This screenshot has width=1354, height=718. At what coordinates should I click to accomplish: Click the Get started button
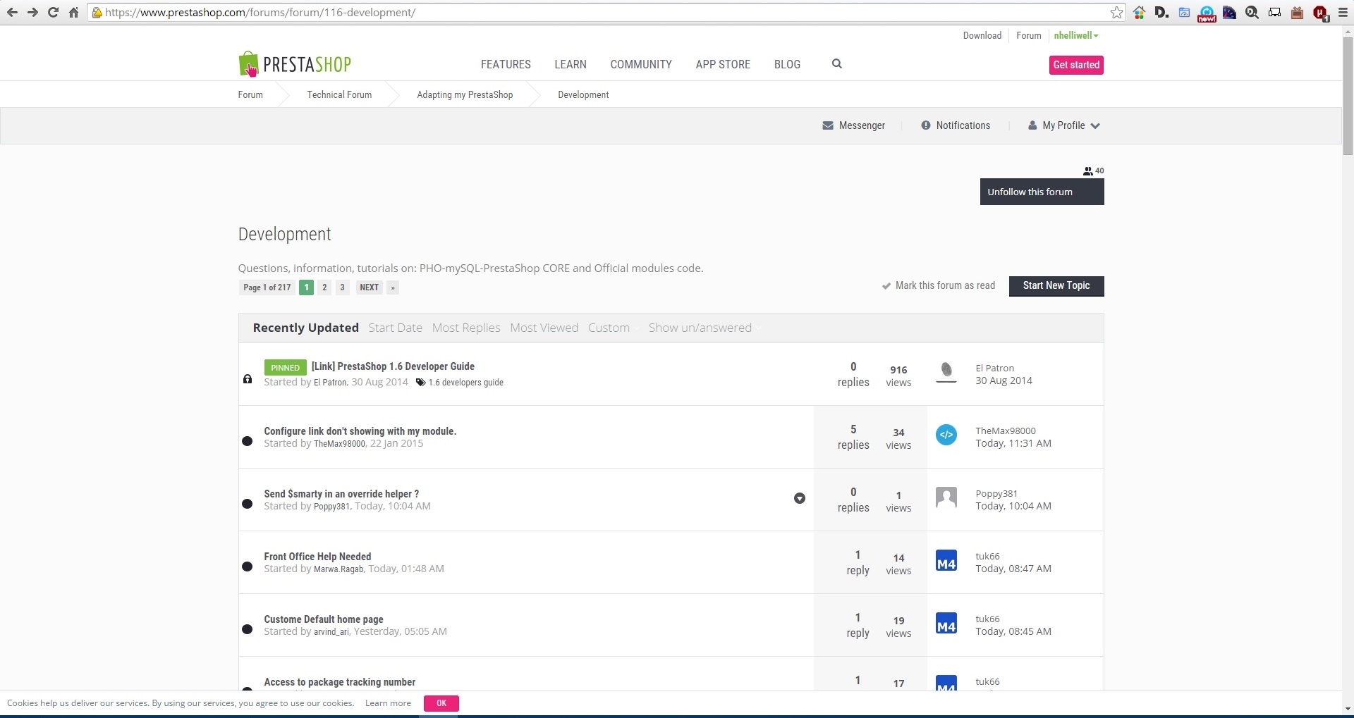1076,65
